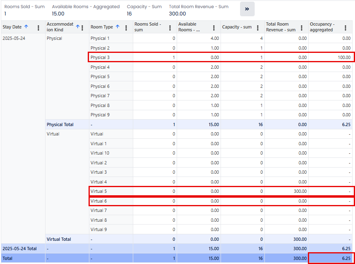Click the Rooms Sold - sum column header
This screenshot has width=355, height=264.
[148, 27]
